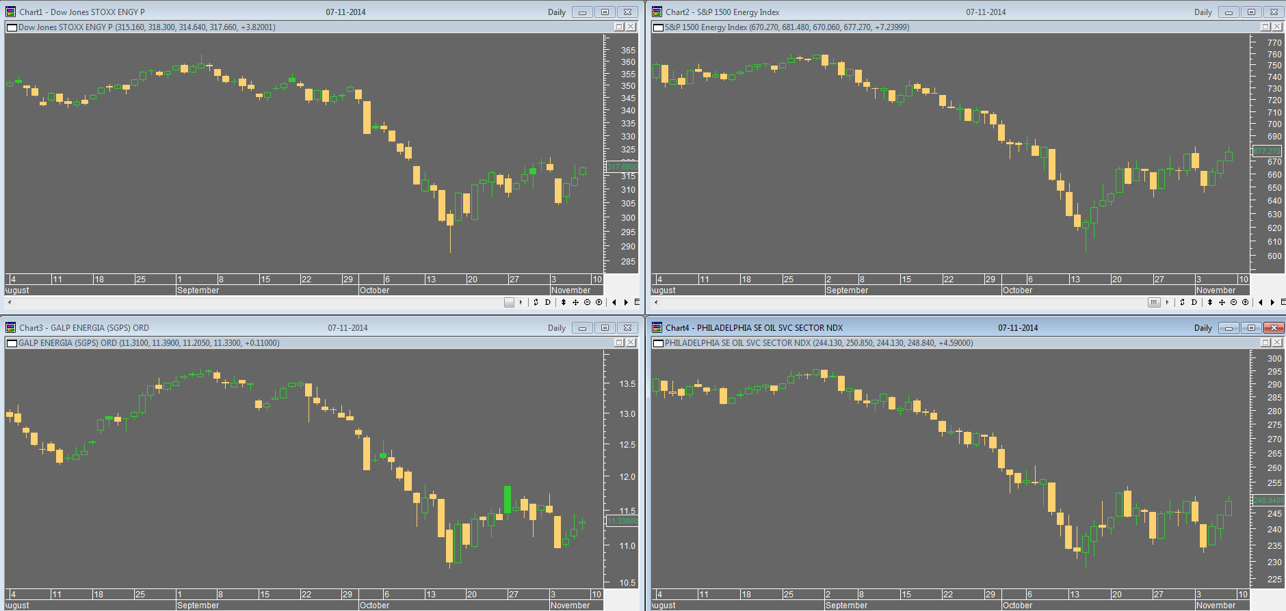1286x611 pixels.
Task: Click the zoom in icon in Chart1 toolbar
Action: [599, 302]
